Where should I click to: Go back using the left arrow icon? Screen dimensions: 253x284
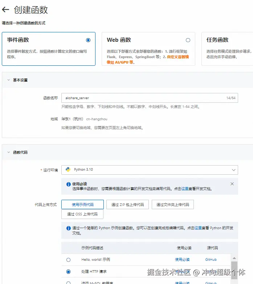[5, 9]
